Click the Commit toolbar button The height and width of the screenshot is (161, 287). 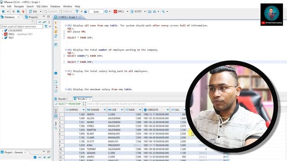click(50, 12)
